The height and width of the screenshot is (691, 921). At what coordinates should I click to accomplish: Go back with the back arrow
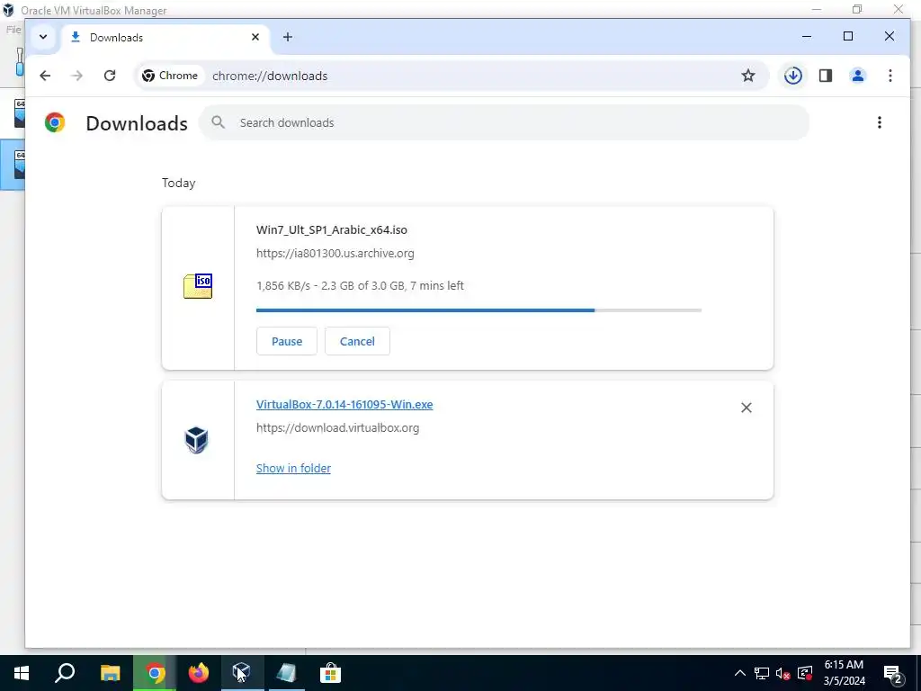click(x=45, y=76)
